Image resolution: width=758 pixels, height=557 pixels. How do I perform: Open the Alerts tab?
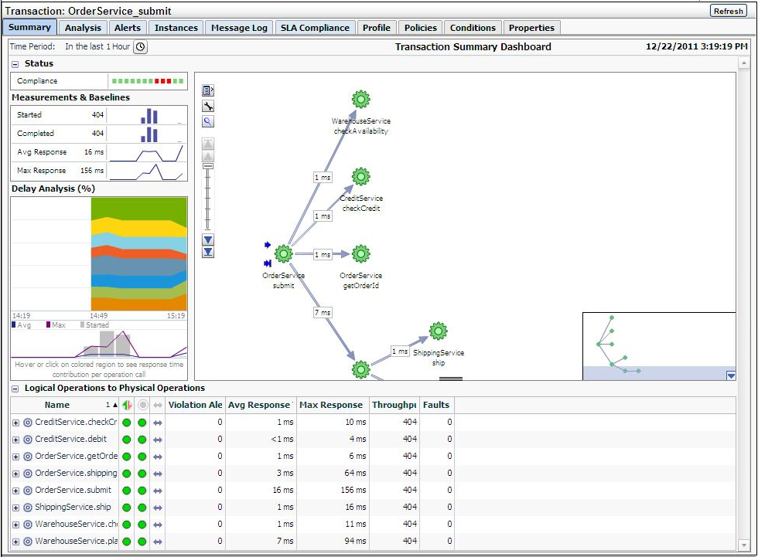tap(128, 28)
